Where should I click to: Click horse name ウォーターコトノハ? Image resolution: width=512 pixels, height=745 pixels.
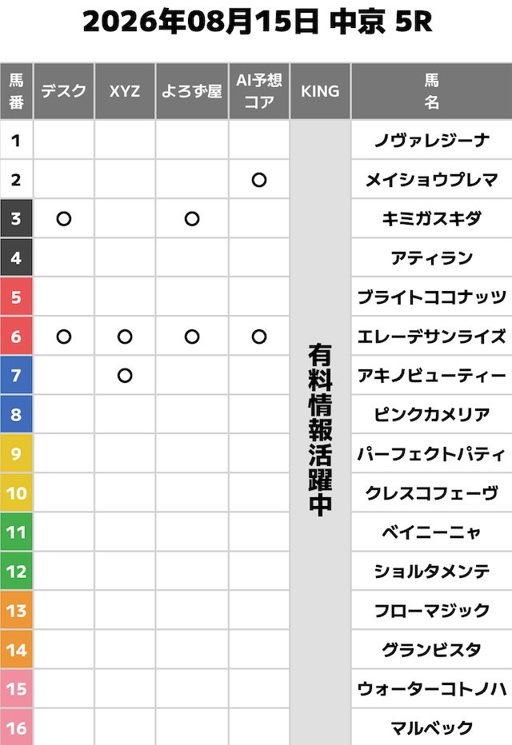click(x=432, y=689)
